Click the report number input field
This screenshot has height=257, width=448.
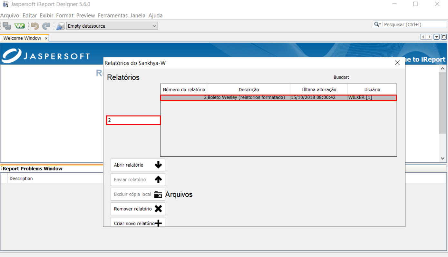[x=133, y=120]
